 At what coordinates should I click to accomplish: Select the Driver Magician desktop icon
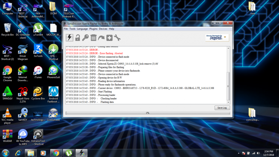tap(23, 53)
